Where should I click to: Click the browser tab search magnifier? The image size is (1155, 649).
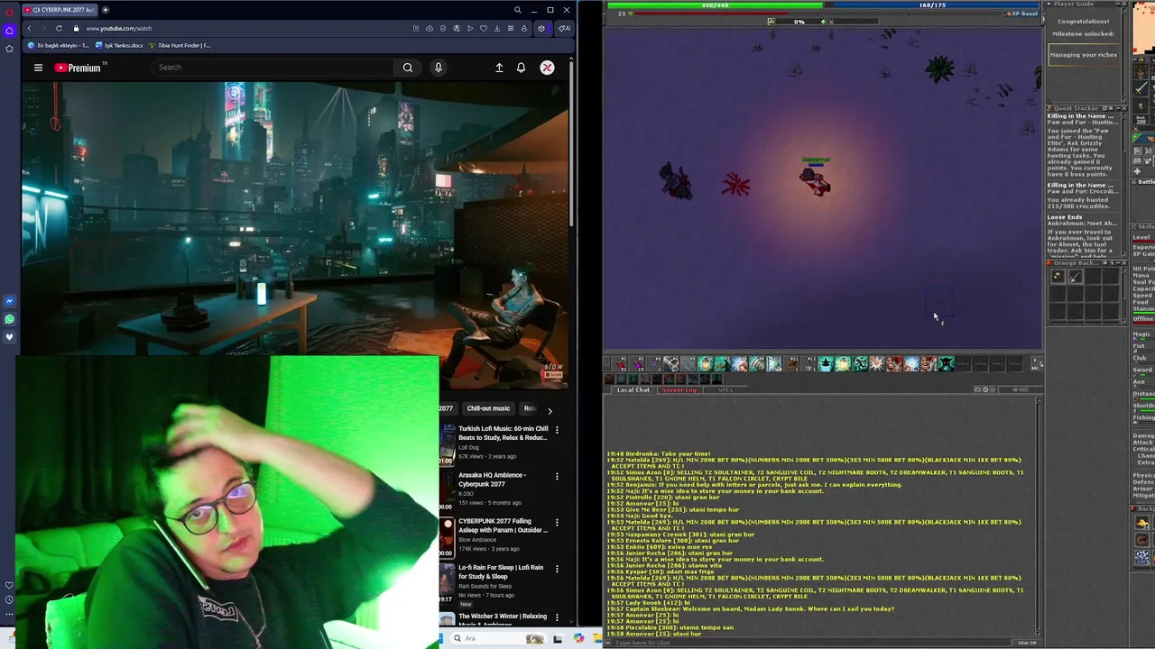pos(517,10)
